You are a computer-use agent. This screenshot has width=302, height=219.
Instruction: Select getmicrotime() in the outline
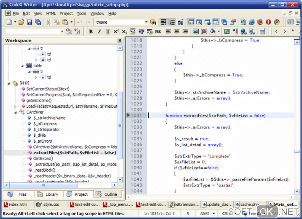click(x=39, y=100)
